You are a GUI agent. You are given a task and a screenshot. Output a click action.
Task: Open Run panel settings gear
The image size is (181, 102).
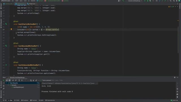click(x=175, y=77)
